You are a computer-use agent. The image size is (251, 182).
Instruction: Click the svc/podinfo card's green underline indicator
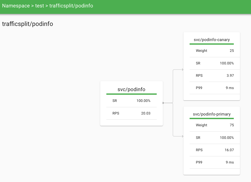[131, 94]
